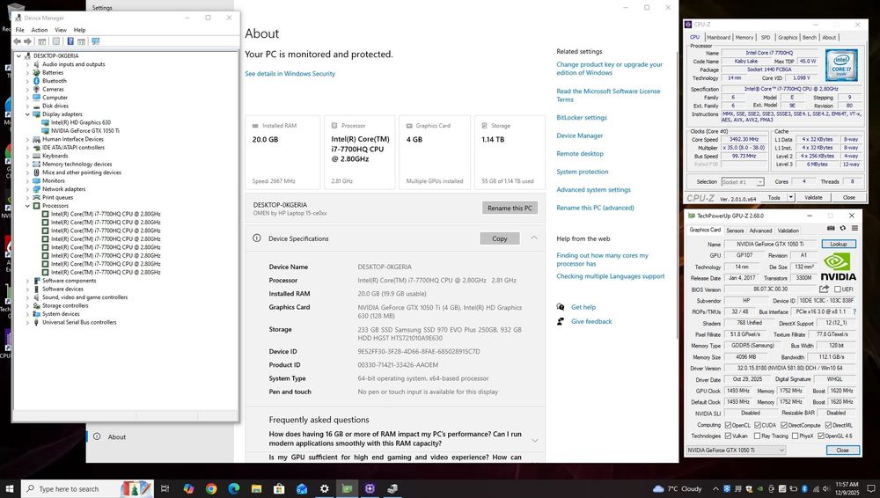The image size is (880, 498).
Task: Open the BitLocker settings link
Action: tap(582, 118)
